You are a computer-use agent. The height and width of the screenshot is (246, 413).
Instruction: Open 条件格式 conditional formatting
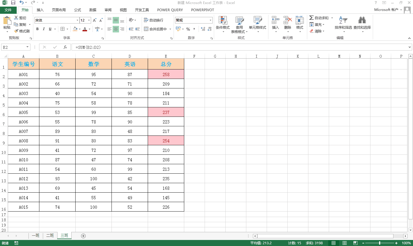coord(223,24)
